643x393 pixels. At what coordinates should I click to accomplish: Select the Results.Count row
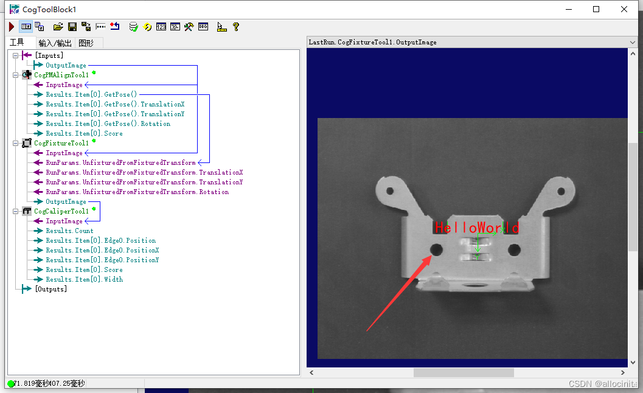(70, 231)
